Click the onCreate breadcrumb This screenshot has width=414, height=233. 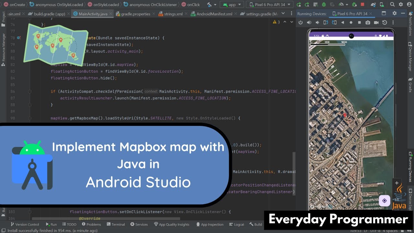tap(14, 5)
